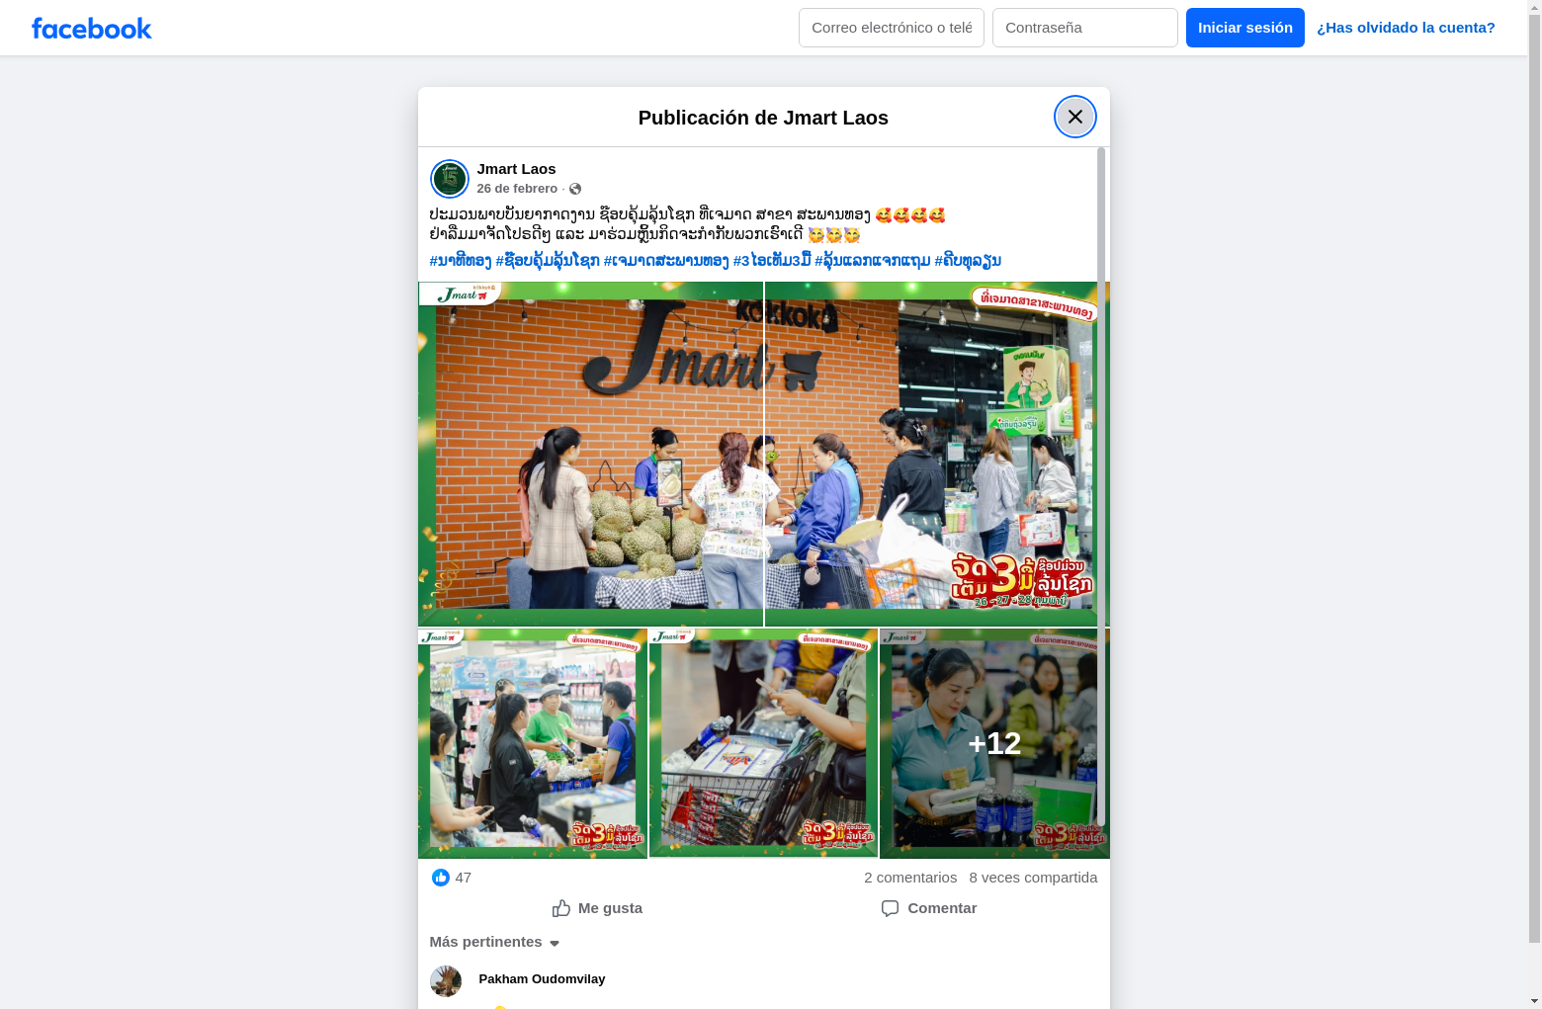
Task: Open the shopping cart close-up photo
Action: [x=763, y=743]
